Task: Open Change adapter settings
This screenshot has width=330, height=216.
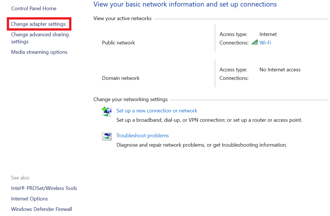Action: click(39, 24)
